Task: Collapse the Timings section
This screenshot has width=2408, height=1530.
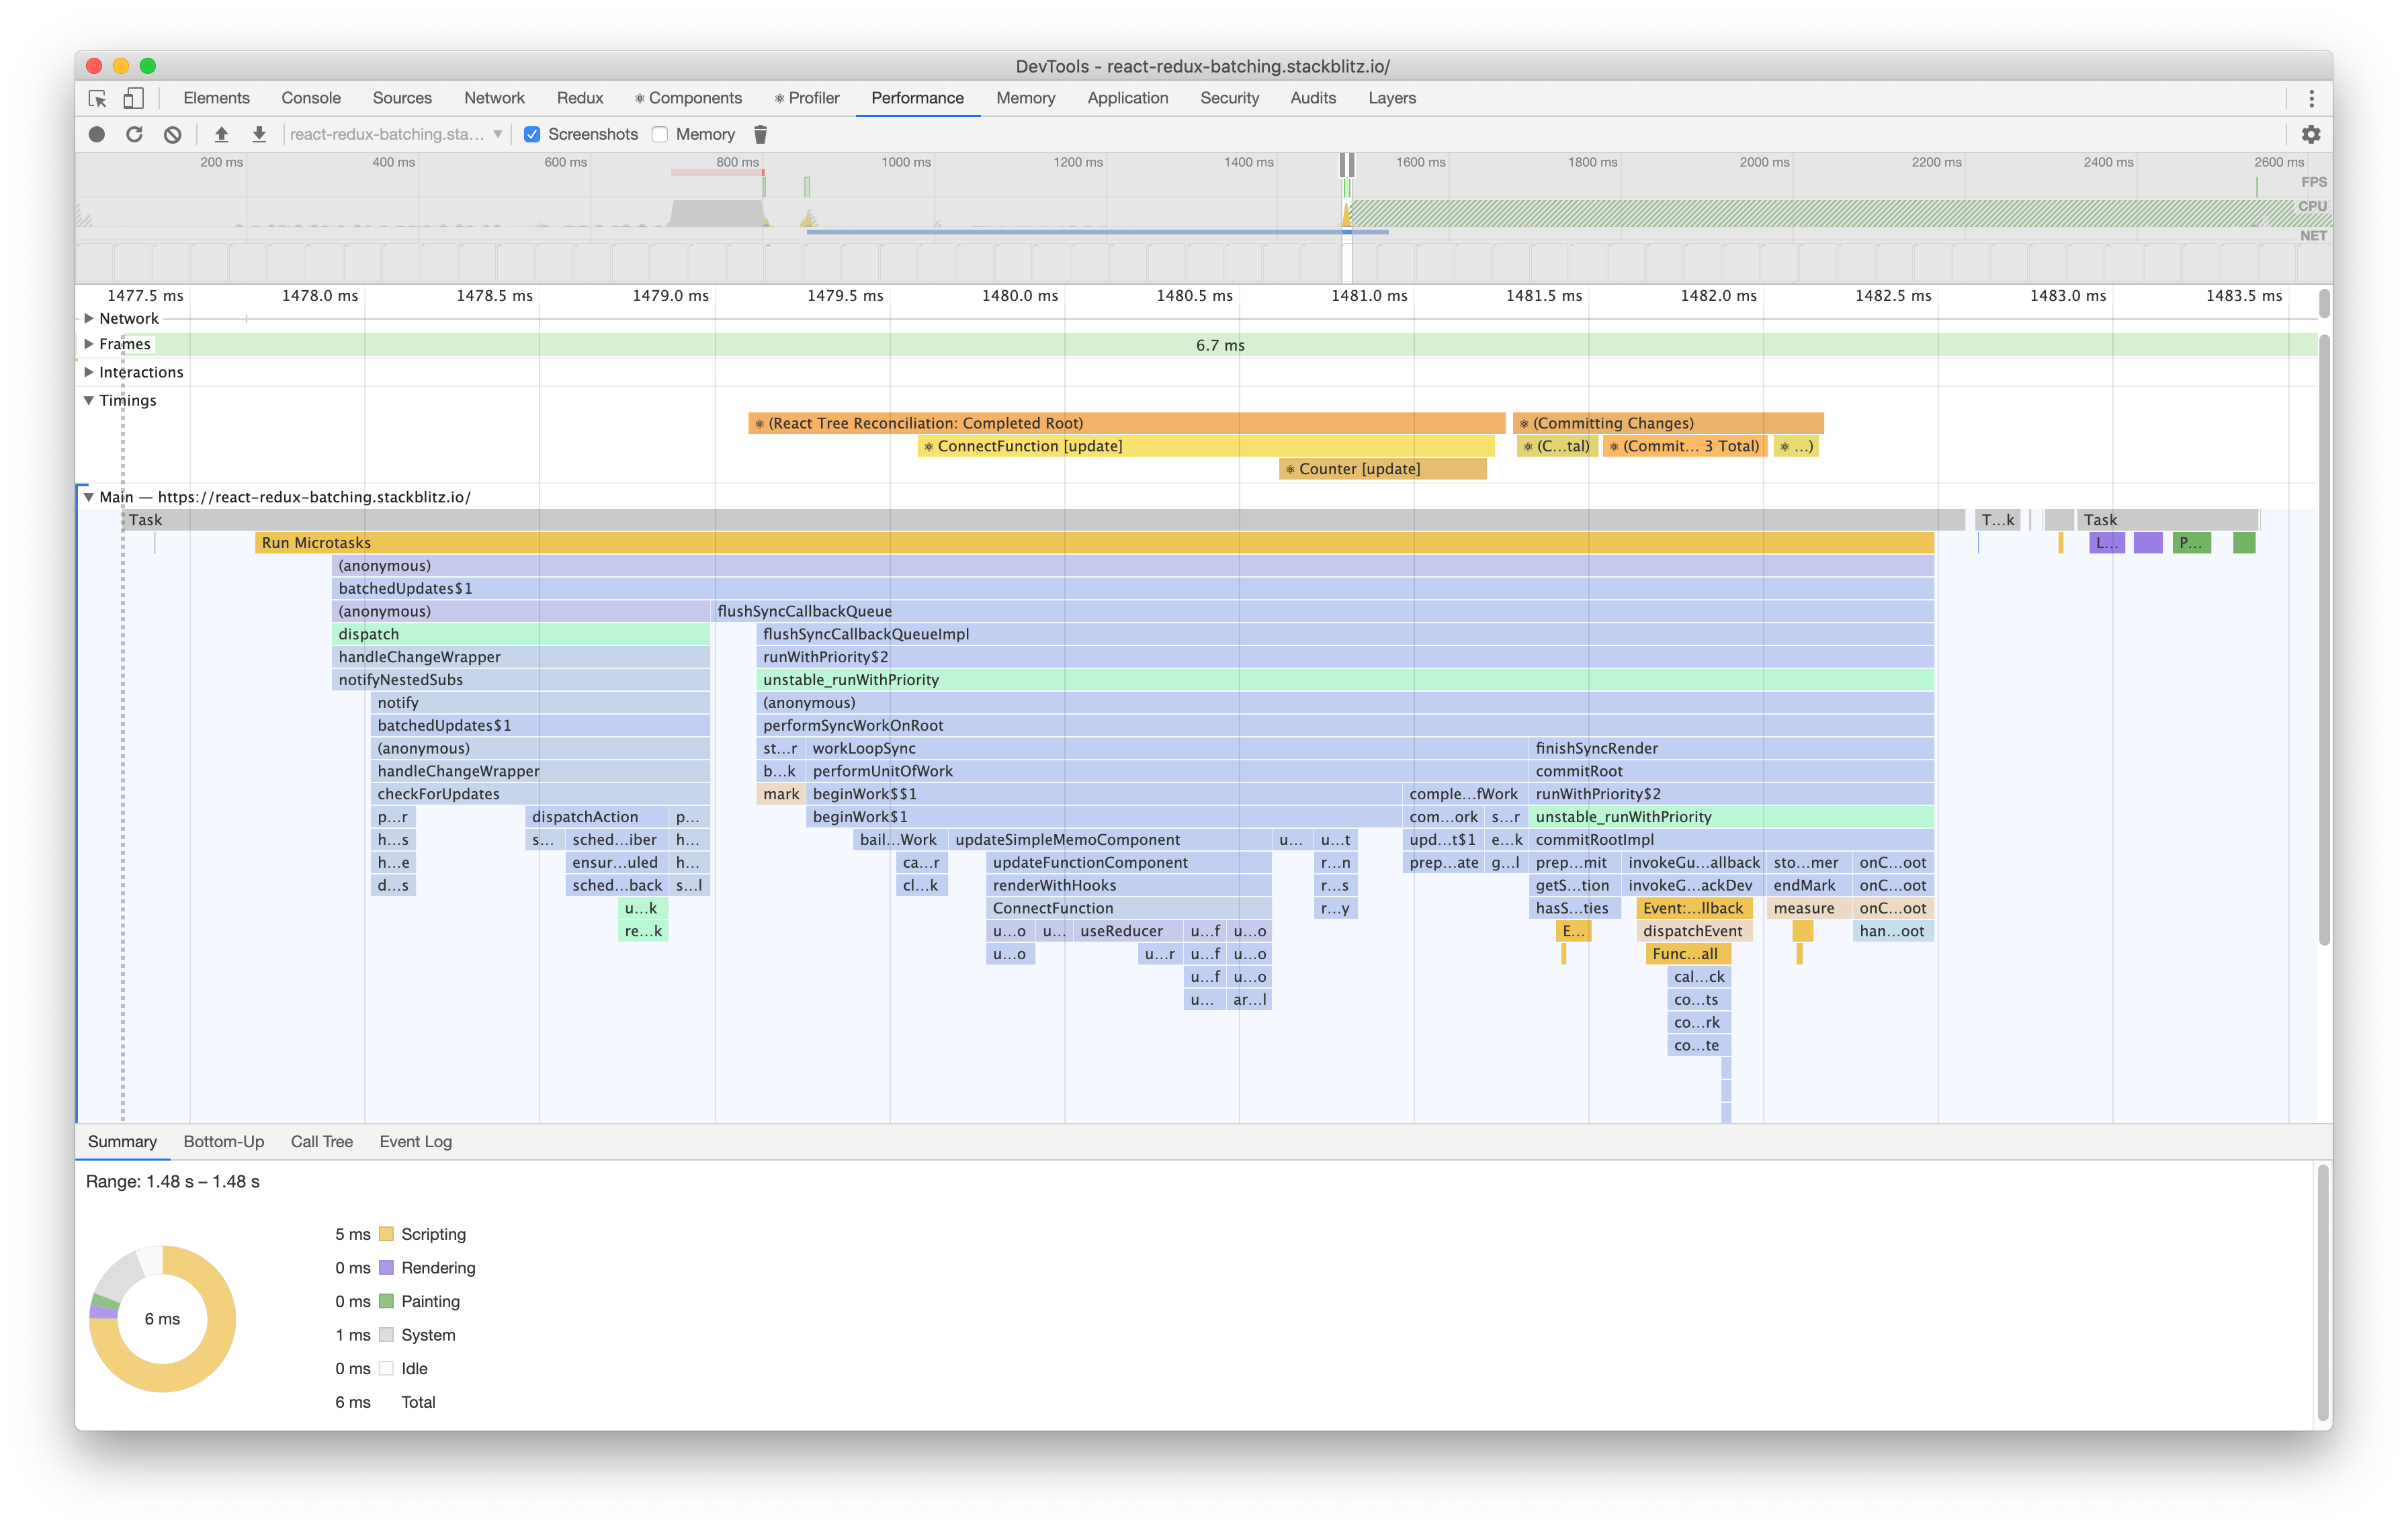Action: coord(88,400)
